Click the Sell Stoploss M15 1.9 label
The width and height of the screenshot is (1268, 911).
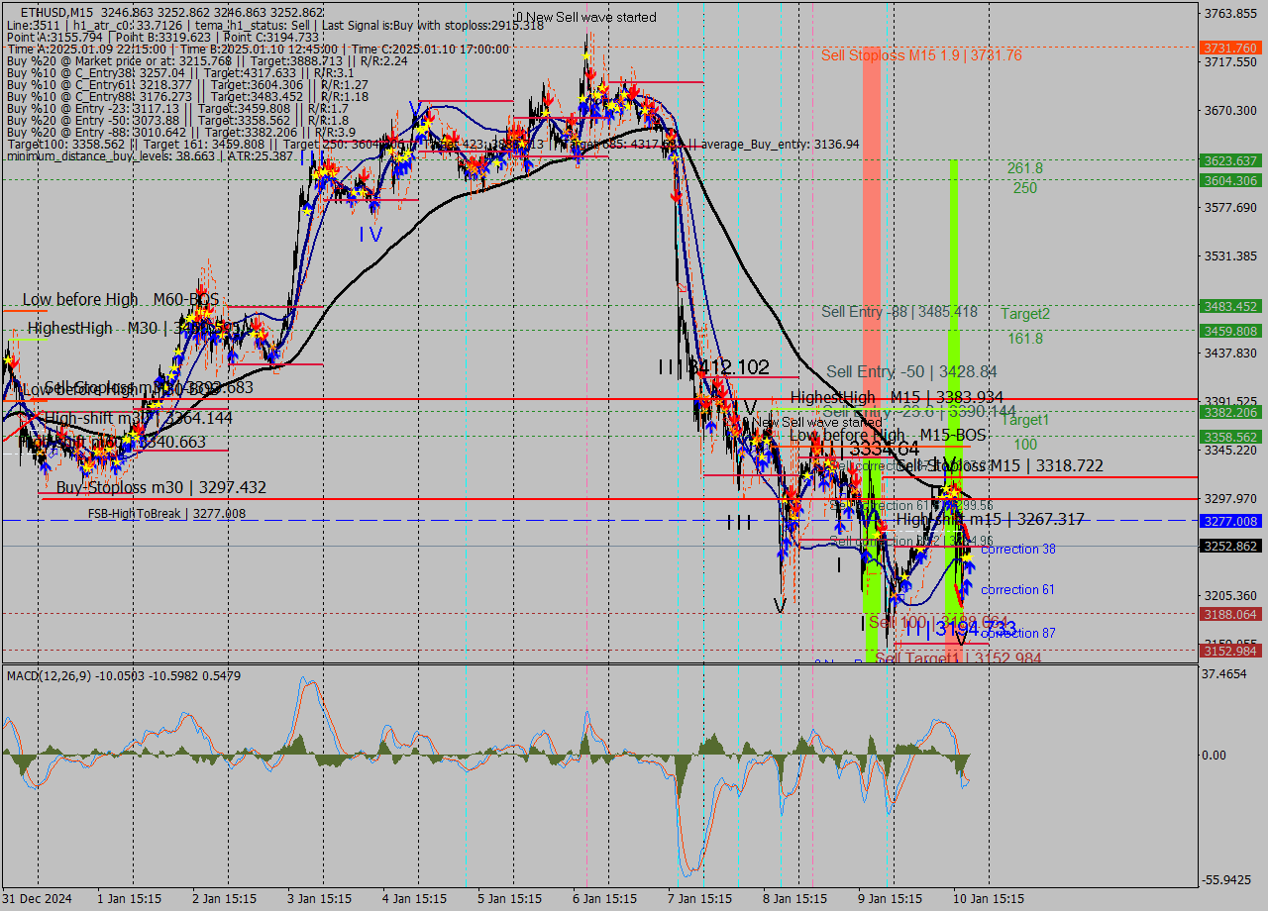[920, 55]
